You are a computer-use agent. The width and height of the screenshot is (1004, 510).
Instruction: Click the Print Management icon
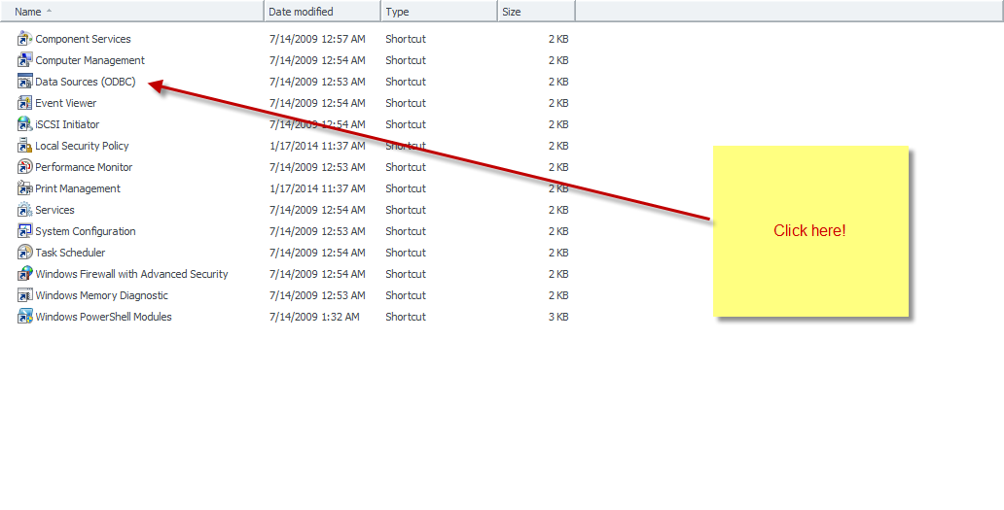pyautogui.click(x=25, y=188)
